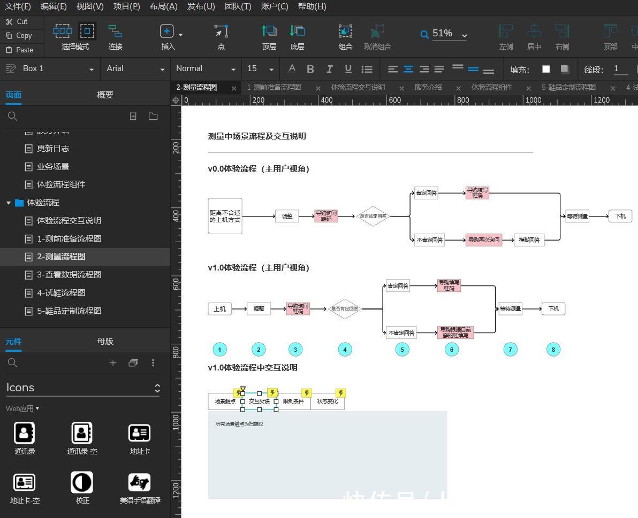This screenshot has width=638, height=518.
Task: Open the 发布(U) menu
Action: coord(201,6)
